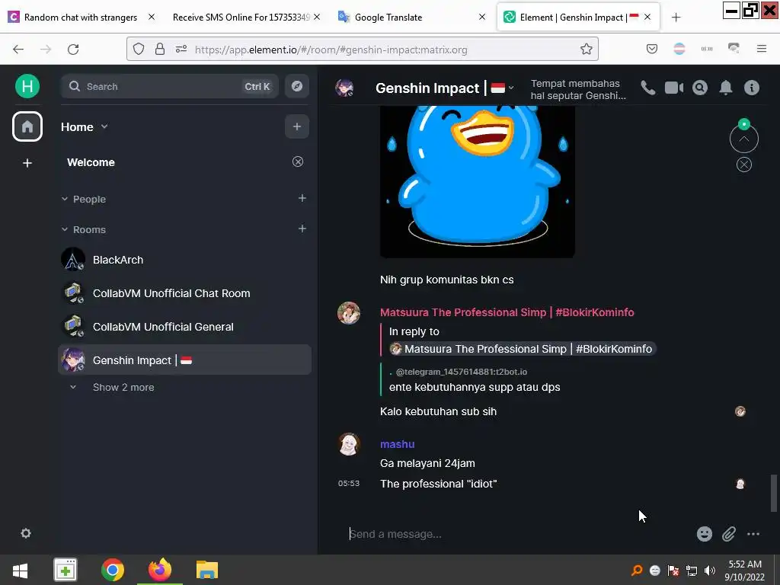Click the chat timeline scrollbar
The width and height of the screenshot is (780, 585).
coord(774,493)
